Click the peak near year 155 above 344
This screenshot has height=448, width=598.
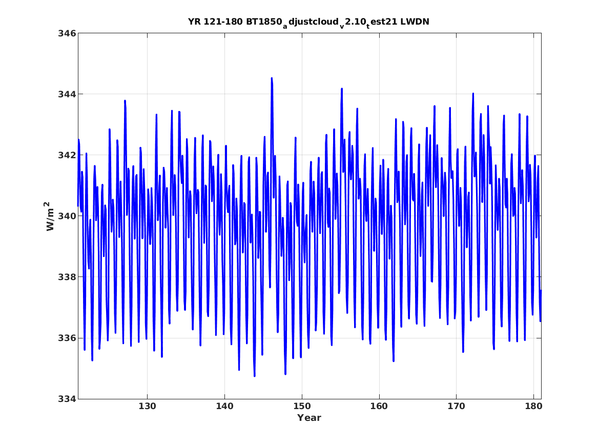[342, 89]
